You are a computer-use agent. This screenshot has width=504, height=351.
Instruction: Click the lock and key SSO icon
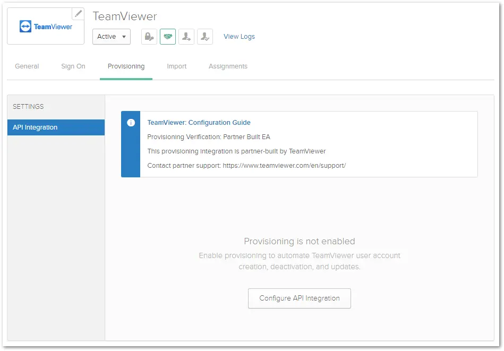coord(149,37)
